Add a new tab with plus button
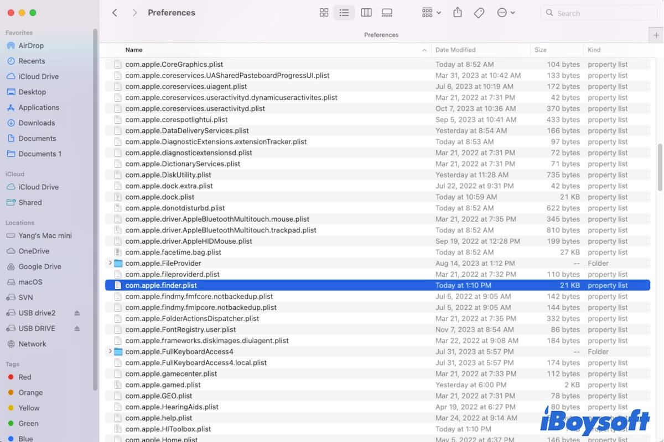This screenshot has height=442, width=664. 656,35
